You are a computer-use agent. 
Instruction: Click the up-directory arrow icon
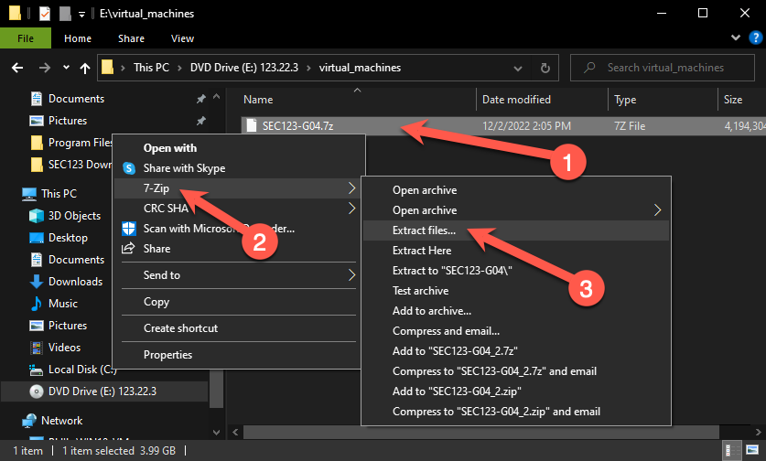point(85,68)
